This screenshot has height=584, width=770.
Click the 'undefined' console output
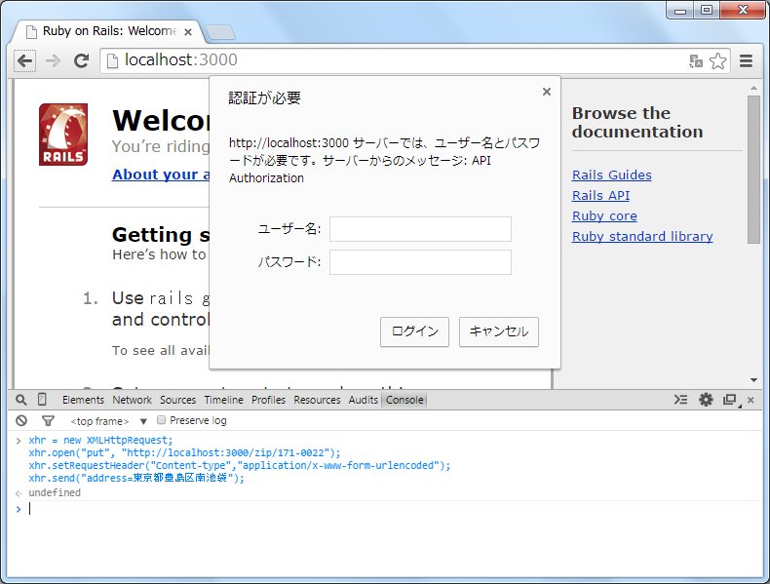click(x=55, y=492)
